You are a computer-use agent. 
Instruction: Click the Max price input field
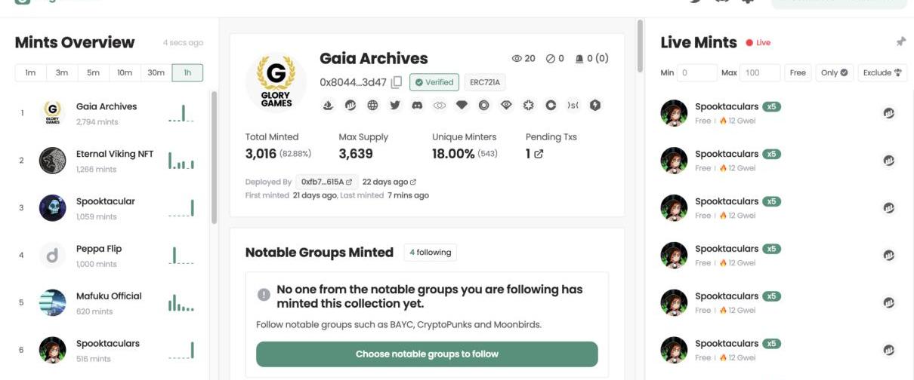coord(761,72)
